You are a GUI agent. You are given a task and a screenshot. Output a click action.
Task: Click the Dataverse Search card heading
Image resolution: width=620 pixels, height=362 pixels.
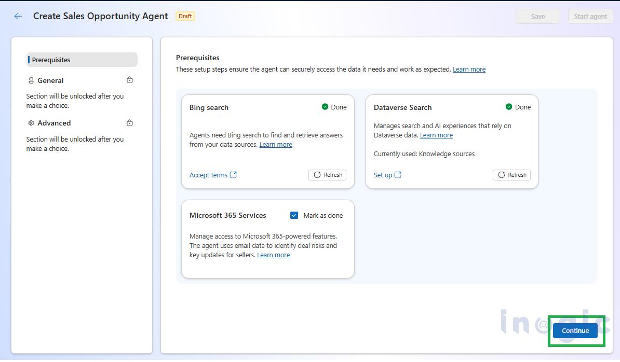(x=402, y=107)
